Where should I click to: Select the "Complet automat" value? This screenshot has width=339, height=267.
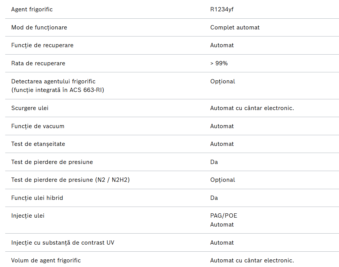click(x=235, y=28)
